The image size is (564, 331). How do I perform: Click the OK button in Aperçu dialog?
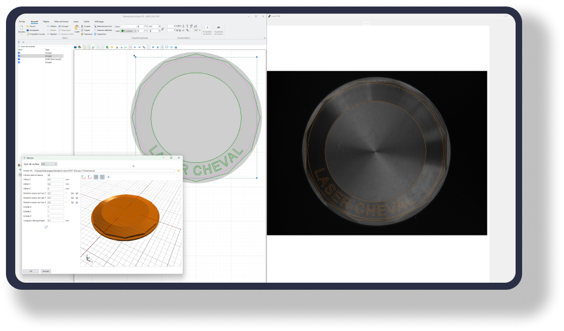click(30, 270)
